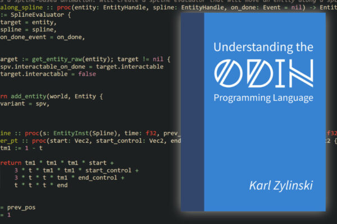Click the 'variant = spv,' line
The height and width of the screenshot is (224, 337).
pos(25,104)
